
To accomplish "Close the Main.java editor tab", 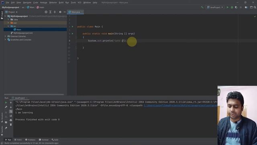I will click(82, 12).
